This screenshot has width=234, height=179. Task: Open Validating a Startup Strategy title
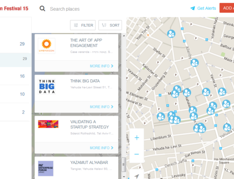point(89,124)
